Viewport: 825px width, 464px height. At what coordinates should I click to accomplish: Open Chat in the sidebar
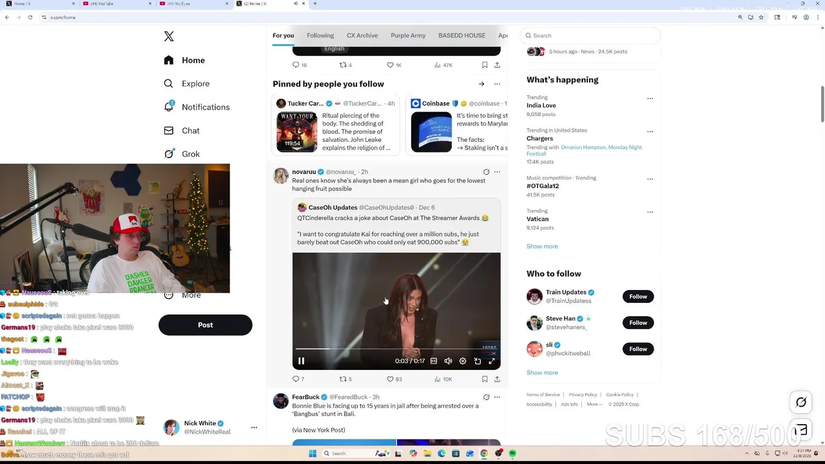pos(181,130)
